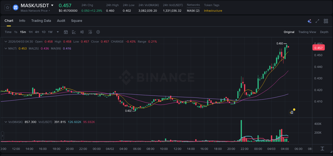333x156 pixels.
Task: Click the MA(99) indicator label
Action: coord(56,48)
